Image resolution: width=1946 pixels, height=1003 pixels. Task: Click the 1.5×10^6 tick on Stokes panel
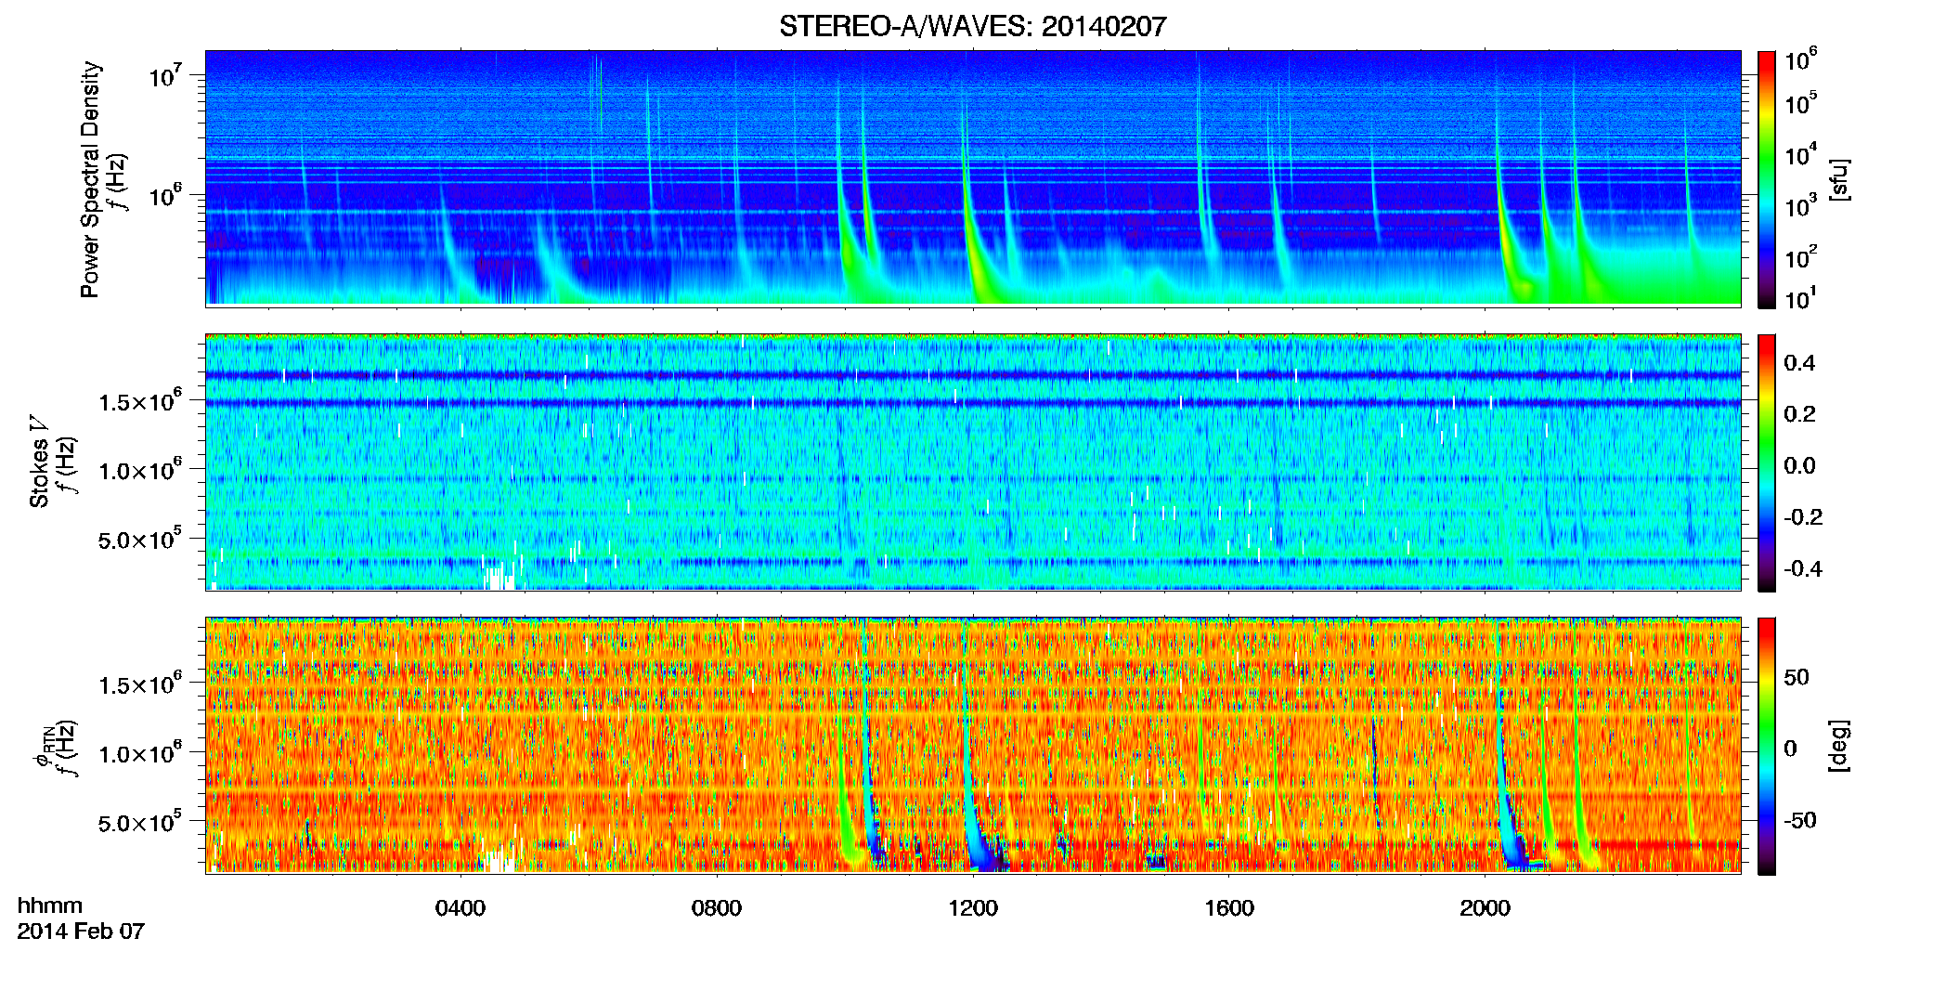[141, 399]
